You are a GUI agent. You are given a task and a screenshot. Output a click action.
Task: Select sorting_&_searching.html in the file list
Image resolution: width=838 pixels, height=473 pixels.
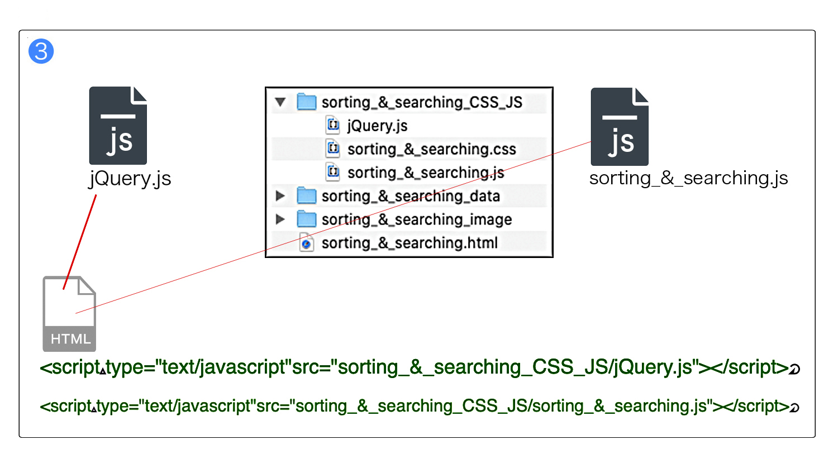[409, 243]
